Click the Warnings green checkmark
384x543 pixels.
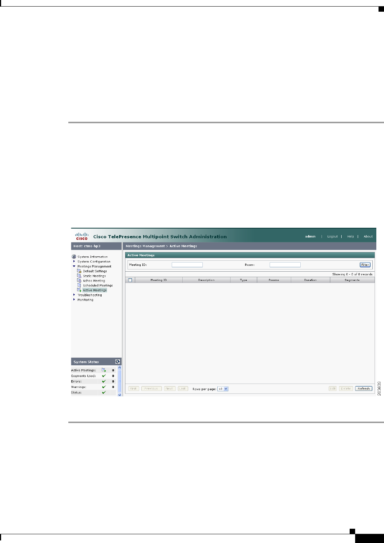click(104, 387)
